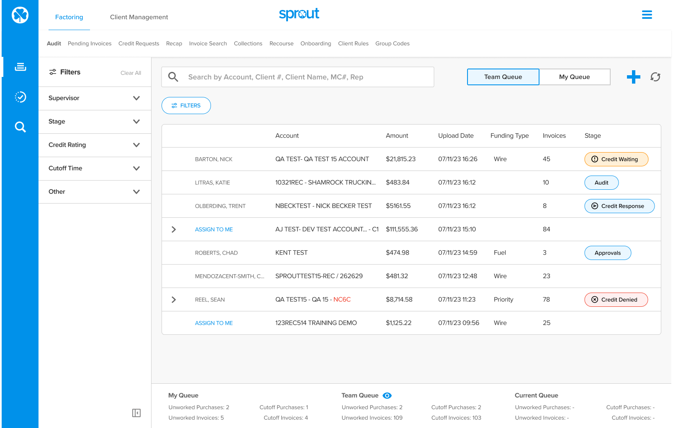Go to Pending Invoices
The height and width of the screenshot is (428, 673).
click(x=90, y=43)
